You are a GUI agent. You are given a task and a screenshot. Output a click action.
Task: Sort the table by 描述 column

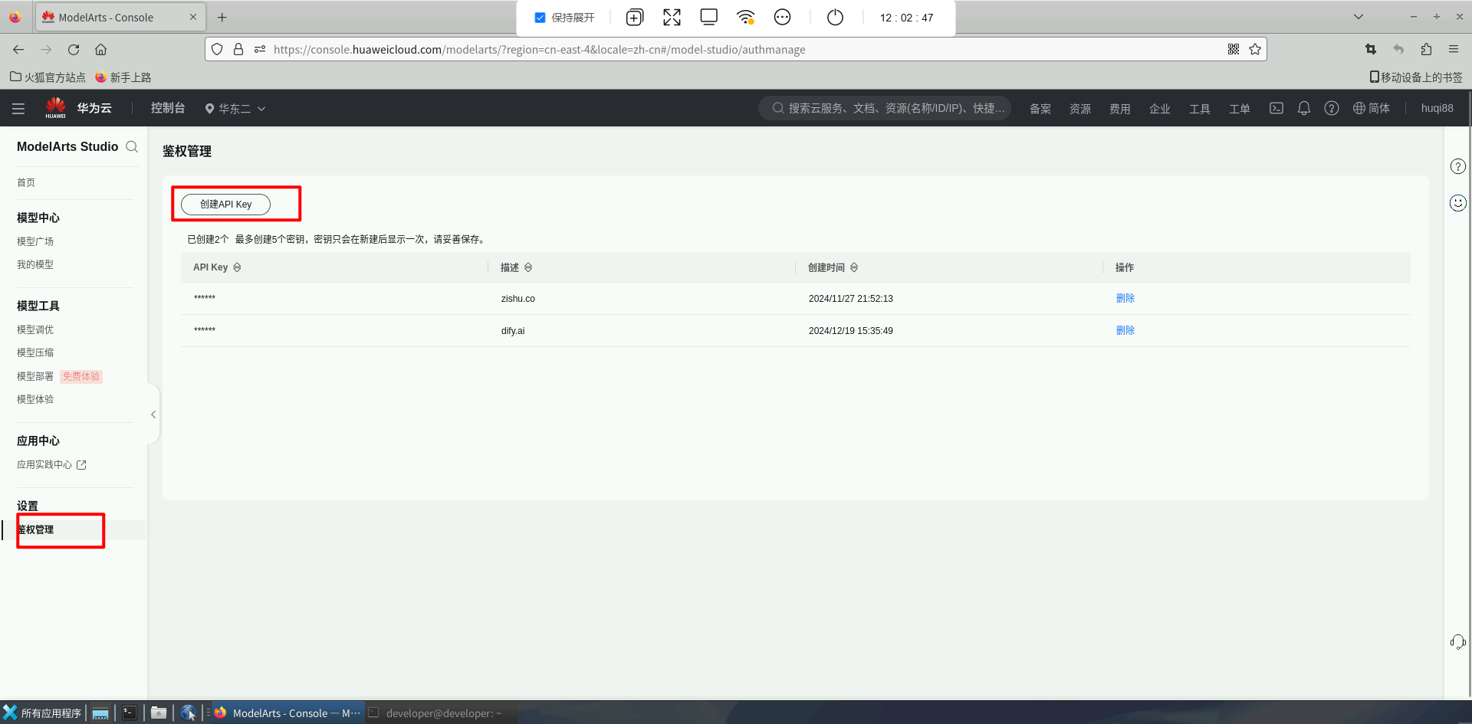click(x=528, y=267)
